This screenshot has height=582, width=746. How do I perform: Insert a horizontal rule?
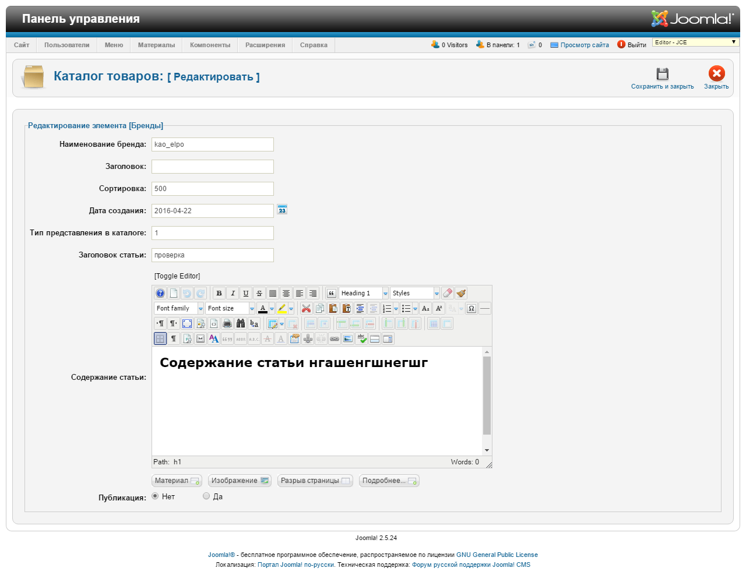(x=485, y=308)
